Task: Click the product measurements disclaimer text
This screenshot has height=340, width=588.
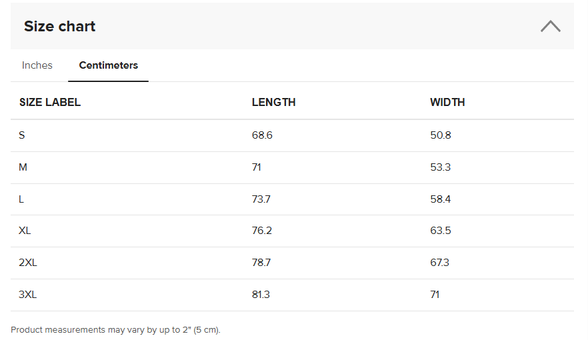Action: click(x=115, y=330)
